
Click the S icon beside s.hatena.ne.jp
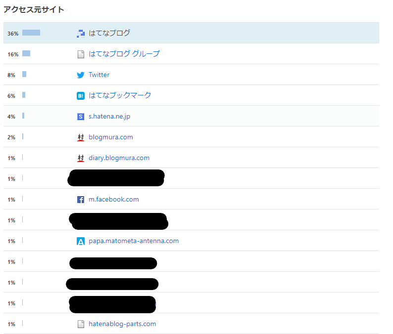tap(81, 116)
